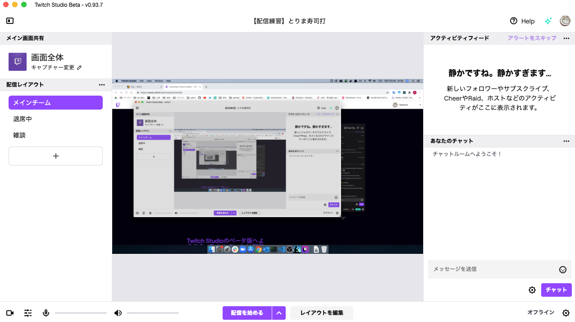The width and height of the screenshot is (575, 322).
Task: Click アラートをスキップ link
Action: tap(532, 38)
